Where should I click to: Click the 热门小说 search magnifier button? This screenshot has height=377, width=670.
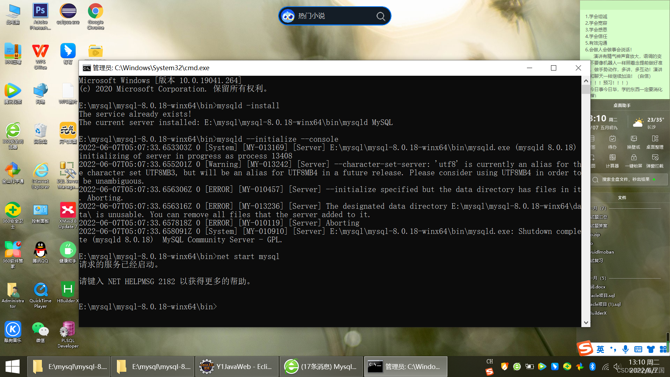380,16
